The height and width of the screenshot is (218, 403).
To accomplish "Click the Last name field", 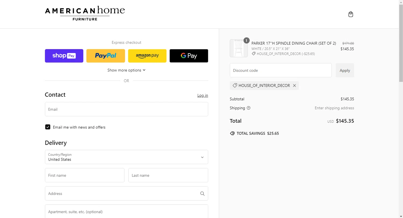I will [x=168, y=175].
